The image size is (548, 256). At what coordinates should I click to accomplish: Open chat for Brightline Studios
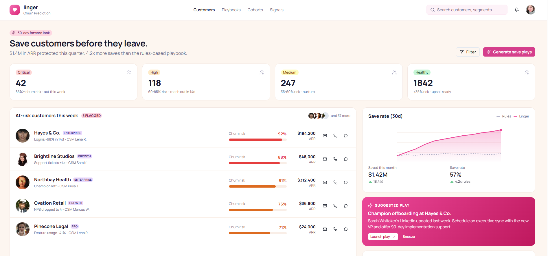(x=346, y=159)
